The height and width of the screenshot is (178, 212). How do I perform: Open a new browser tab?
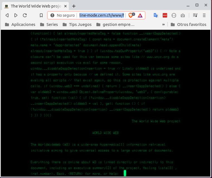(x=74, y=6)
